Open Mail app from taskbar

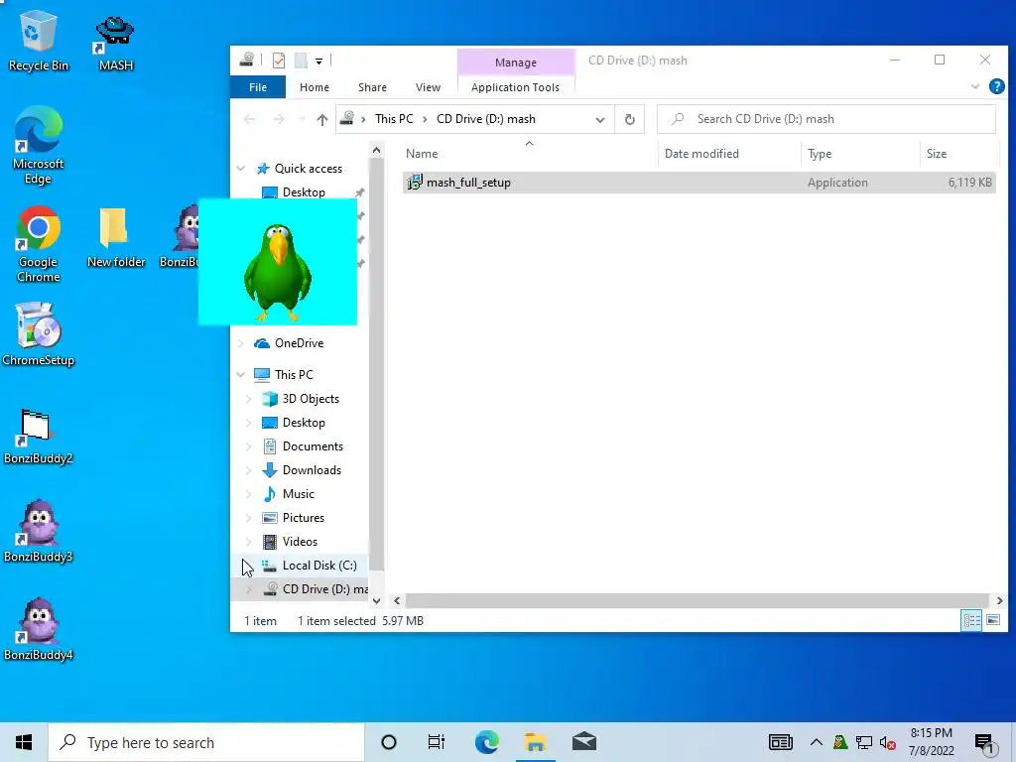coord(583,742)
